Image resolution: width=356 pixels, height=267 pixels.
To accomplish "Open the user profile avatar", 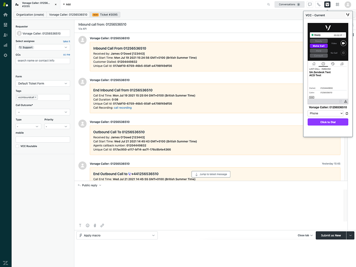I will pos(348,5).
